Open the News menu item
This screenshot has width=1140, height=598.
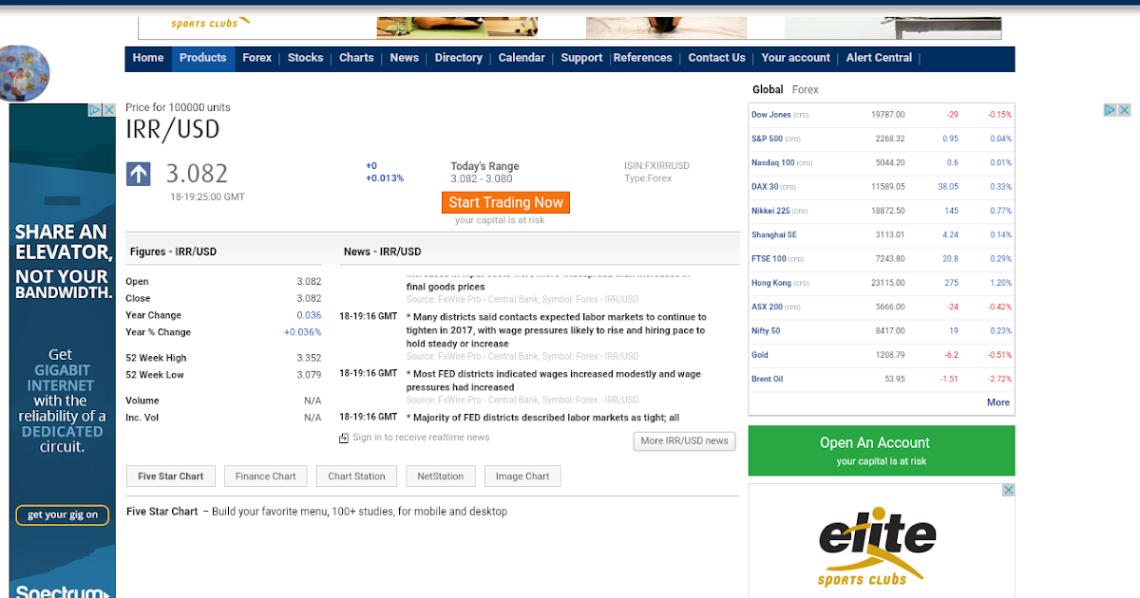point(405,58)
